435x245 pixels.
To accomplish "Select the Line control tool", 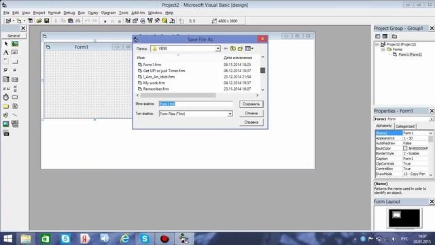I will (15, 115).
